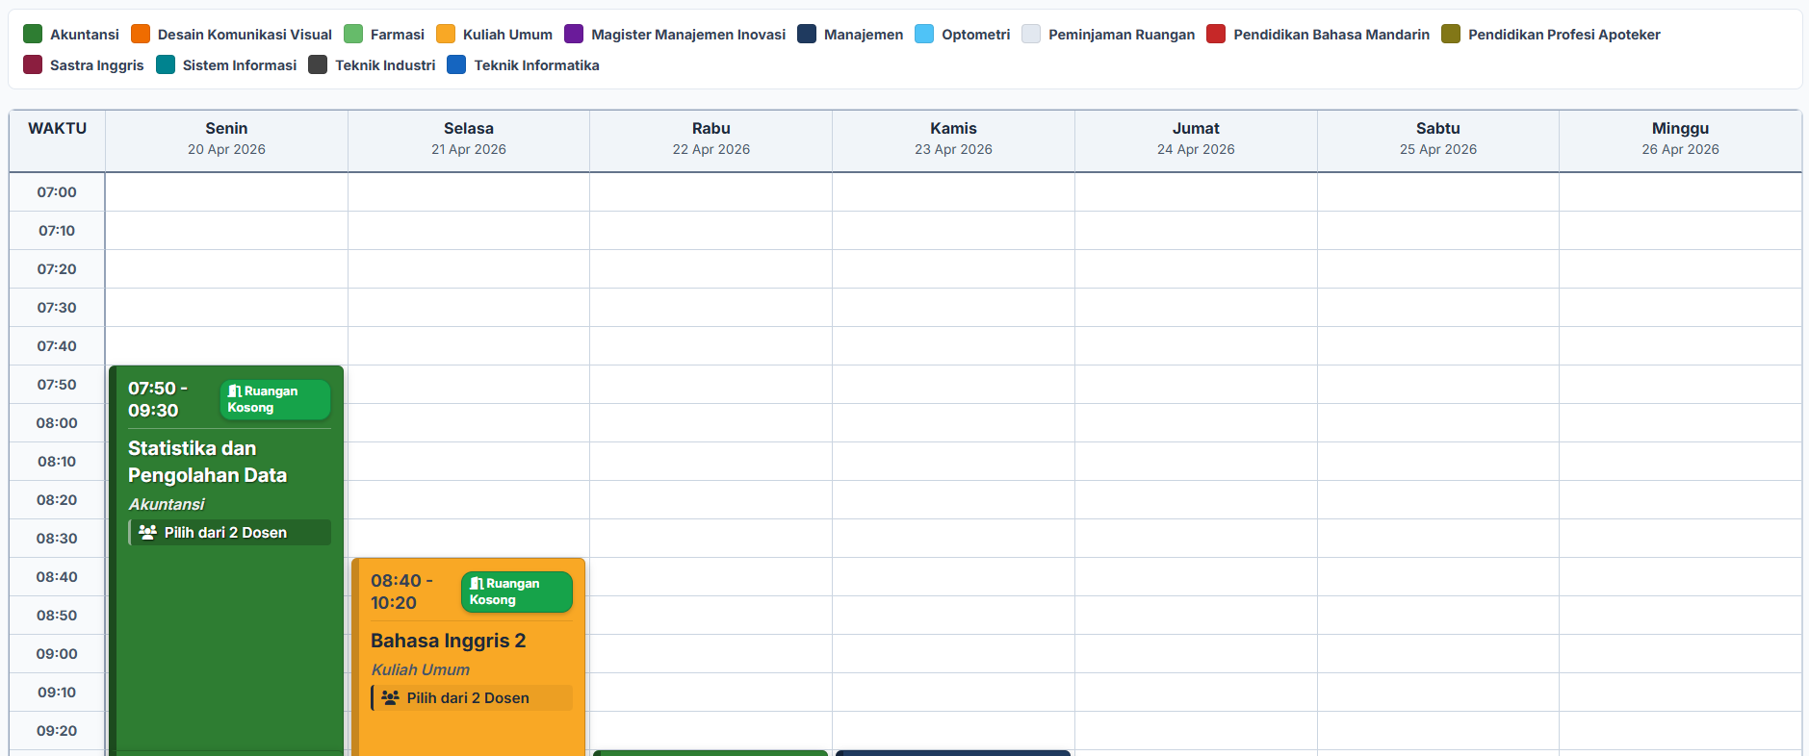This screenshot has height=756, width=1809.
Task: Click the Peminjaman Ruangan legend entry
Action: [x=1108, y=35]
